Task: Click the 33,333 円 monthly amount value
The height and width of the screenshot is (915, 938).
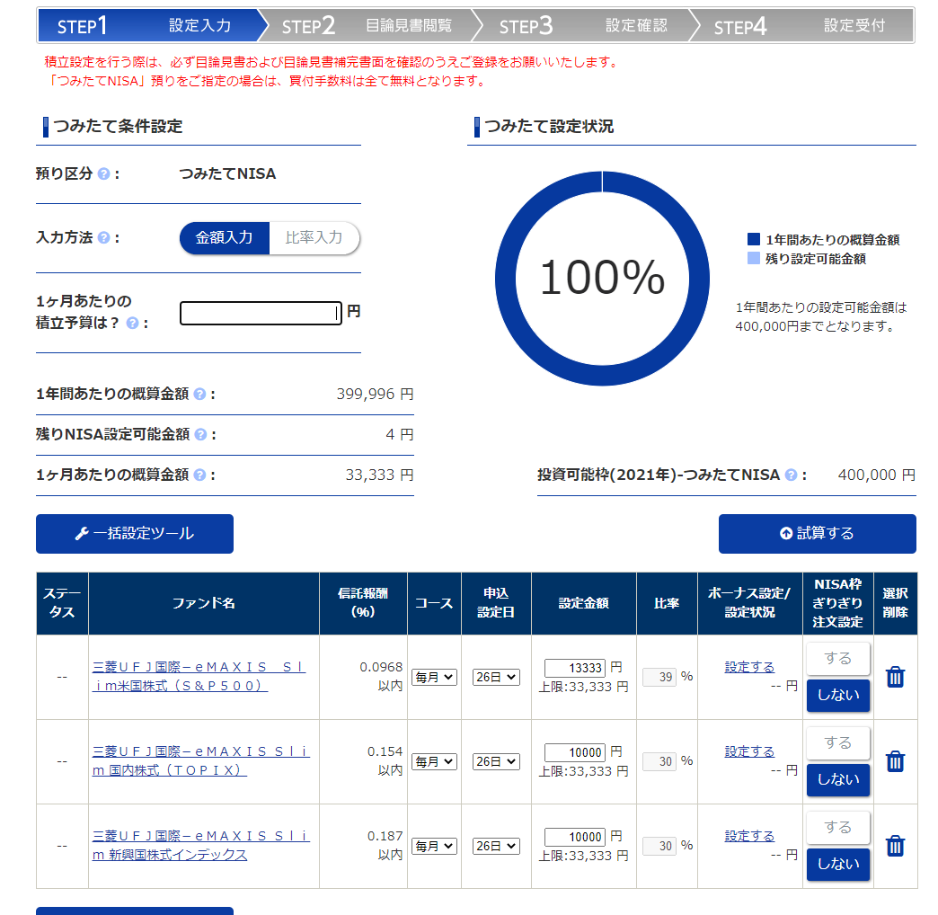Action: pos(379,475)
